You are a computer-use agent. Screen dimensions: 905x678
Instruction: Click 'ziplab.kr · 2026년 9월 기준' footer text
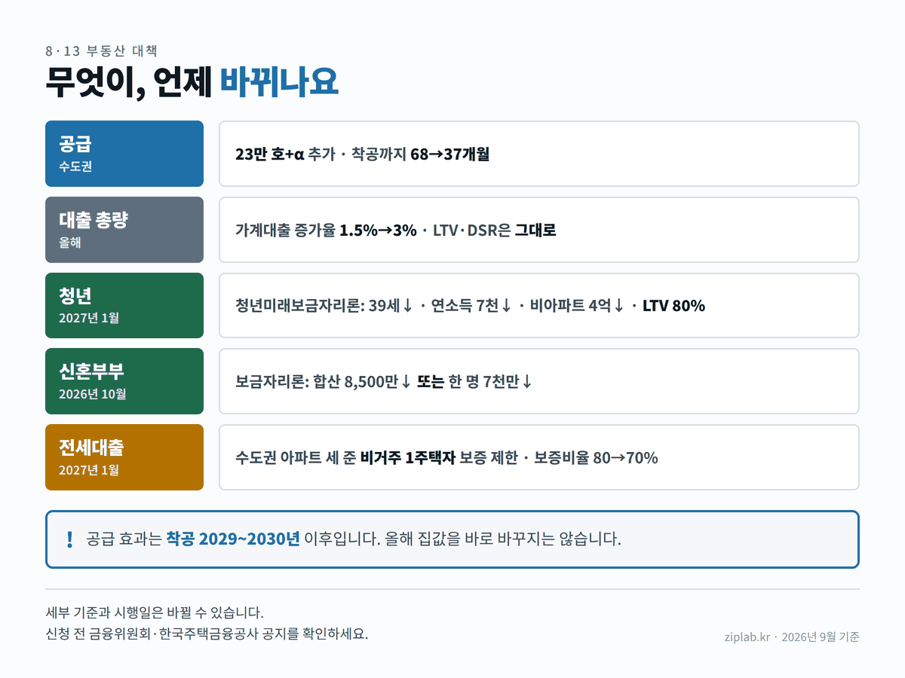tap(791, 637)
